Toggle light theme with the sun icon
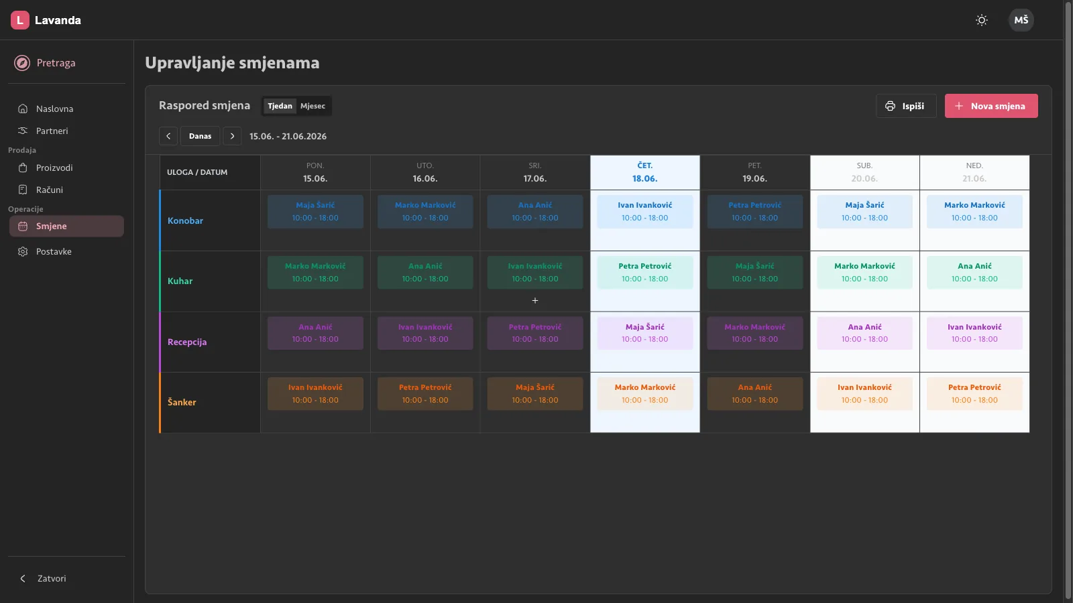 [982, 20]
